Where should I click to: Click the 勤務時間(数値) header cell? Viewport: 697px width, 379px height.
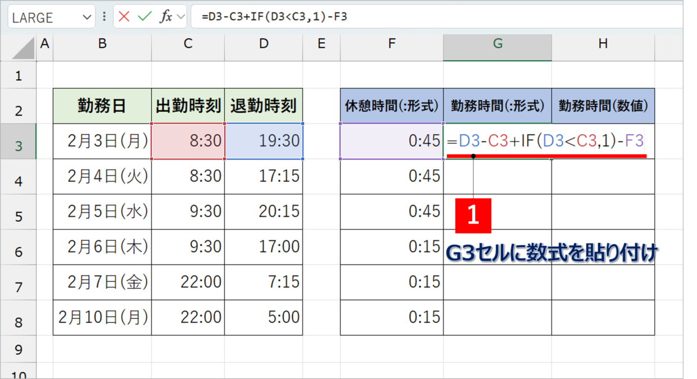[603, 106]
